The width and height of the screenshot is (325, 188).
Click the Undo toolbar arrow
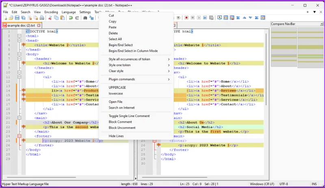[x=71, y=18]
